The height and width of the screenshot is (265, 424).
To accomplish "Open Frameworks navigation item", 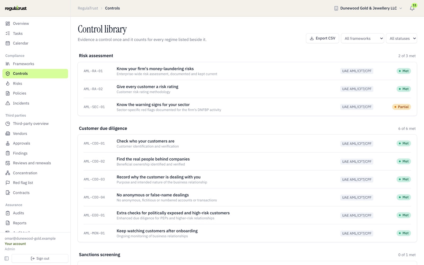I will tap(35, 64).
